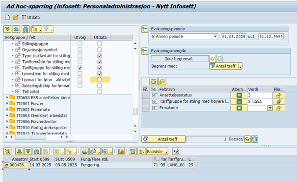Expand the IT2001 Fravær folder
Viewport: 297px width, 182px height.
pos(7,103)
